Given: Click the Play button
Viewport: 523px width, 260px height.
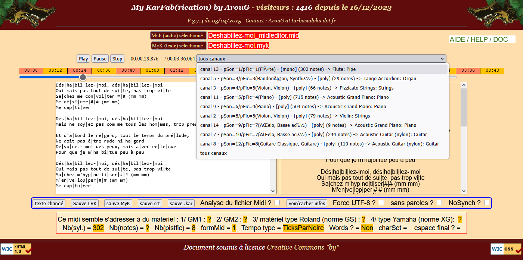Looking at the screenshot, I should point(83,59).
